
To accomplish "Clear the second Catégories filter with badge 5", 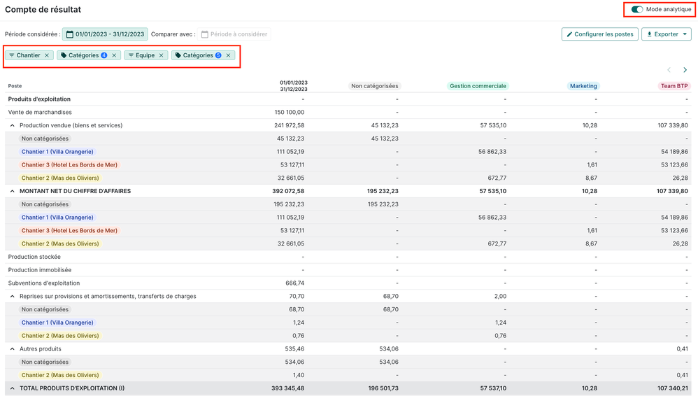I will tap(228, 55).
